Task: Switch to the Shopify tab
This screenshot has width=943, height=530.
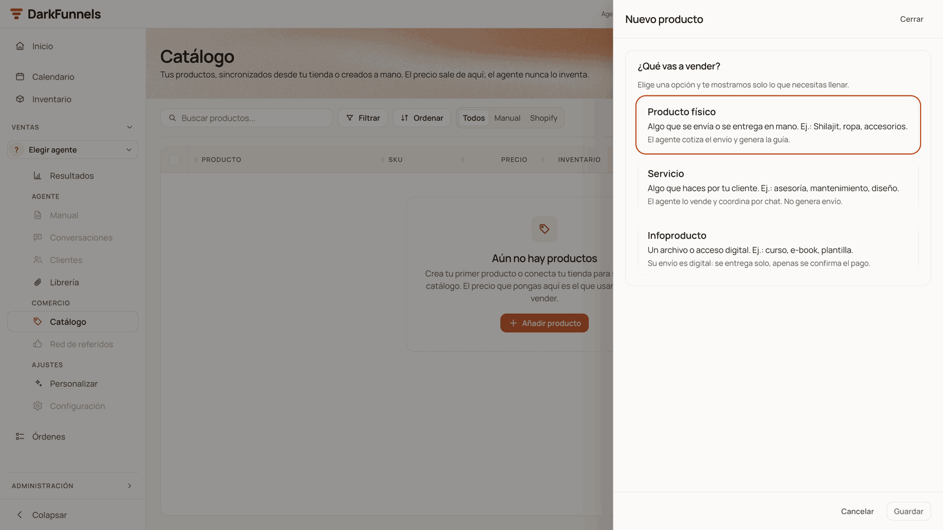Action: click(543, 118)
